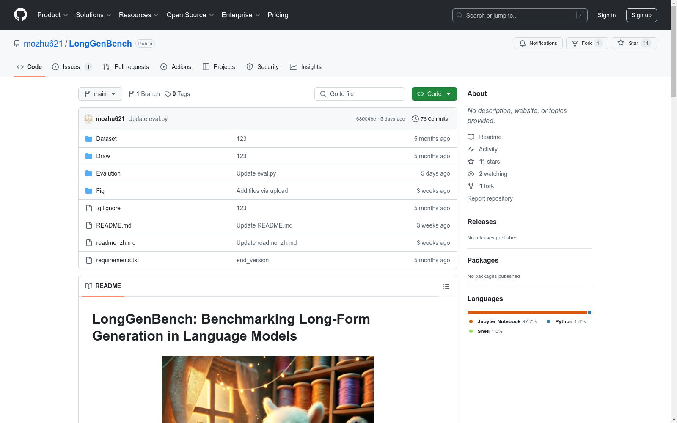
Task: Click the commit history clock icon
Action: pos(416,119)
